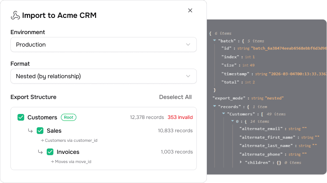This screenshot has width=327, height=183.
Task: Close the Import to Acme CRM dialog
Action: [x=190, y=10]
